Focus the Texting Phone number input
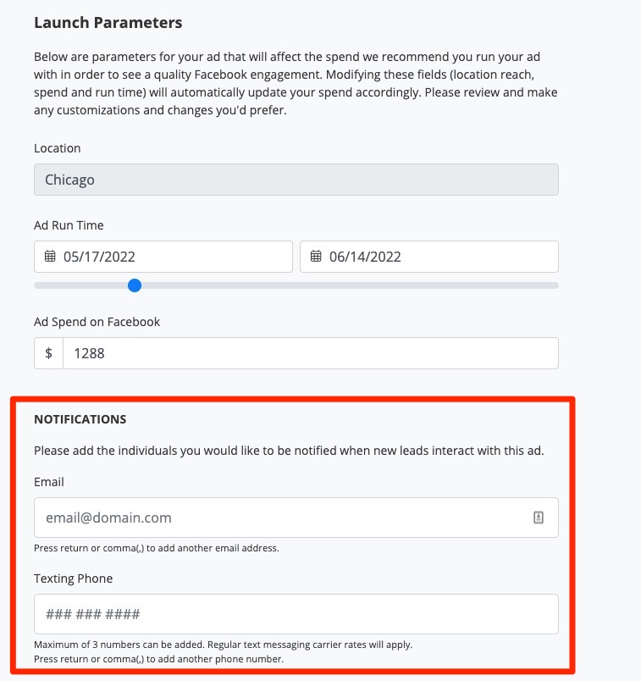The image size is (641, 681). point(296,614)
